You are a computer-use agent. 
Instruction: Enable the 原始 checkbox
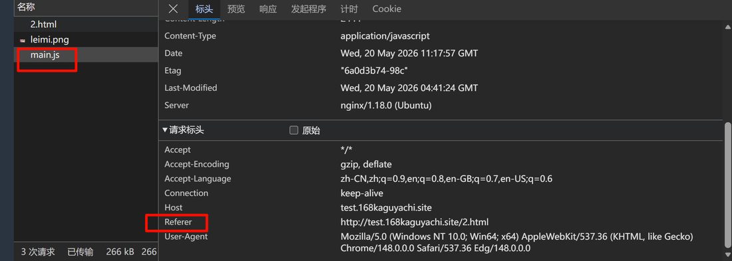(293, 130)
